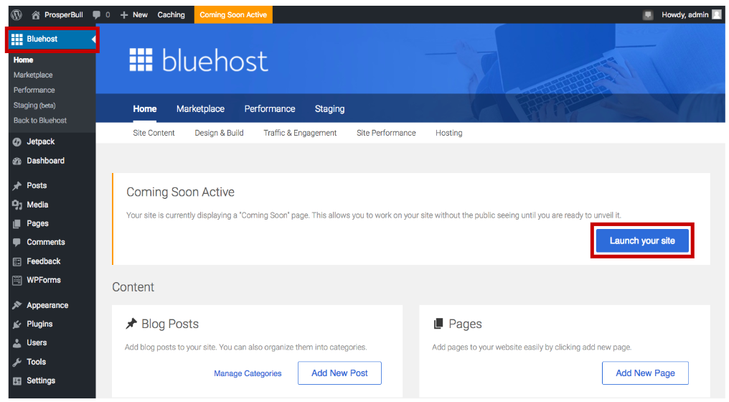Select the Design & Build sub-tab
Screen dimensions: 729x402
point(219,133)
